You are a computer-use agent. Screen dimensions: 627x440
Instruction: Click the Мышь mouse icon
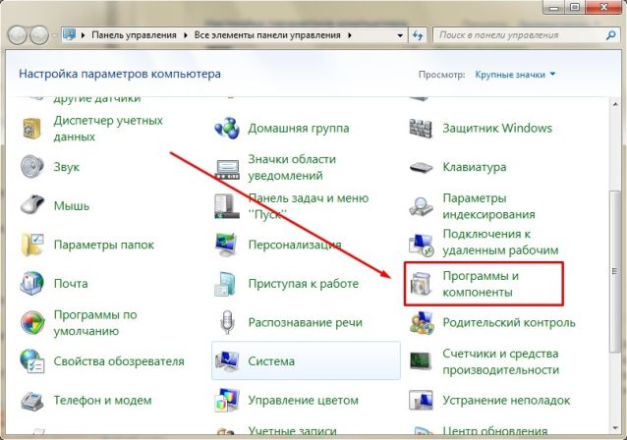pos(32,205)
